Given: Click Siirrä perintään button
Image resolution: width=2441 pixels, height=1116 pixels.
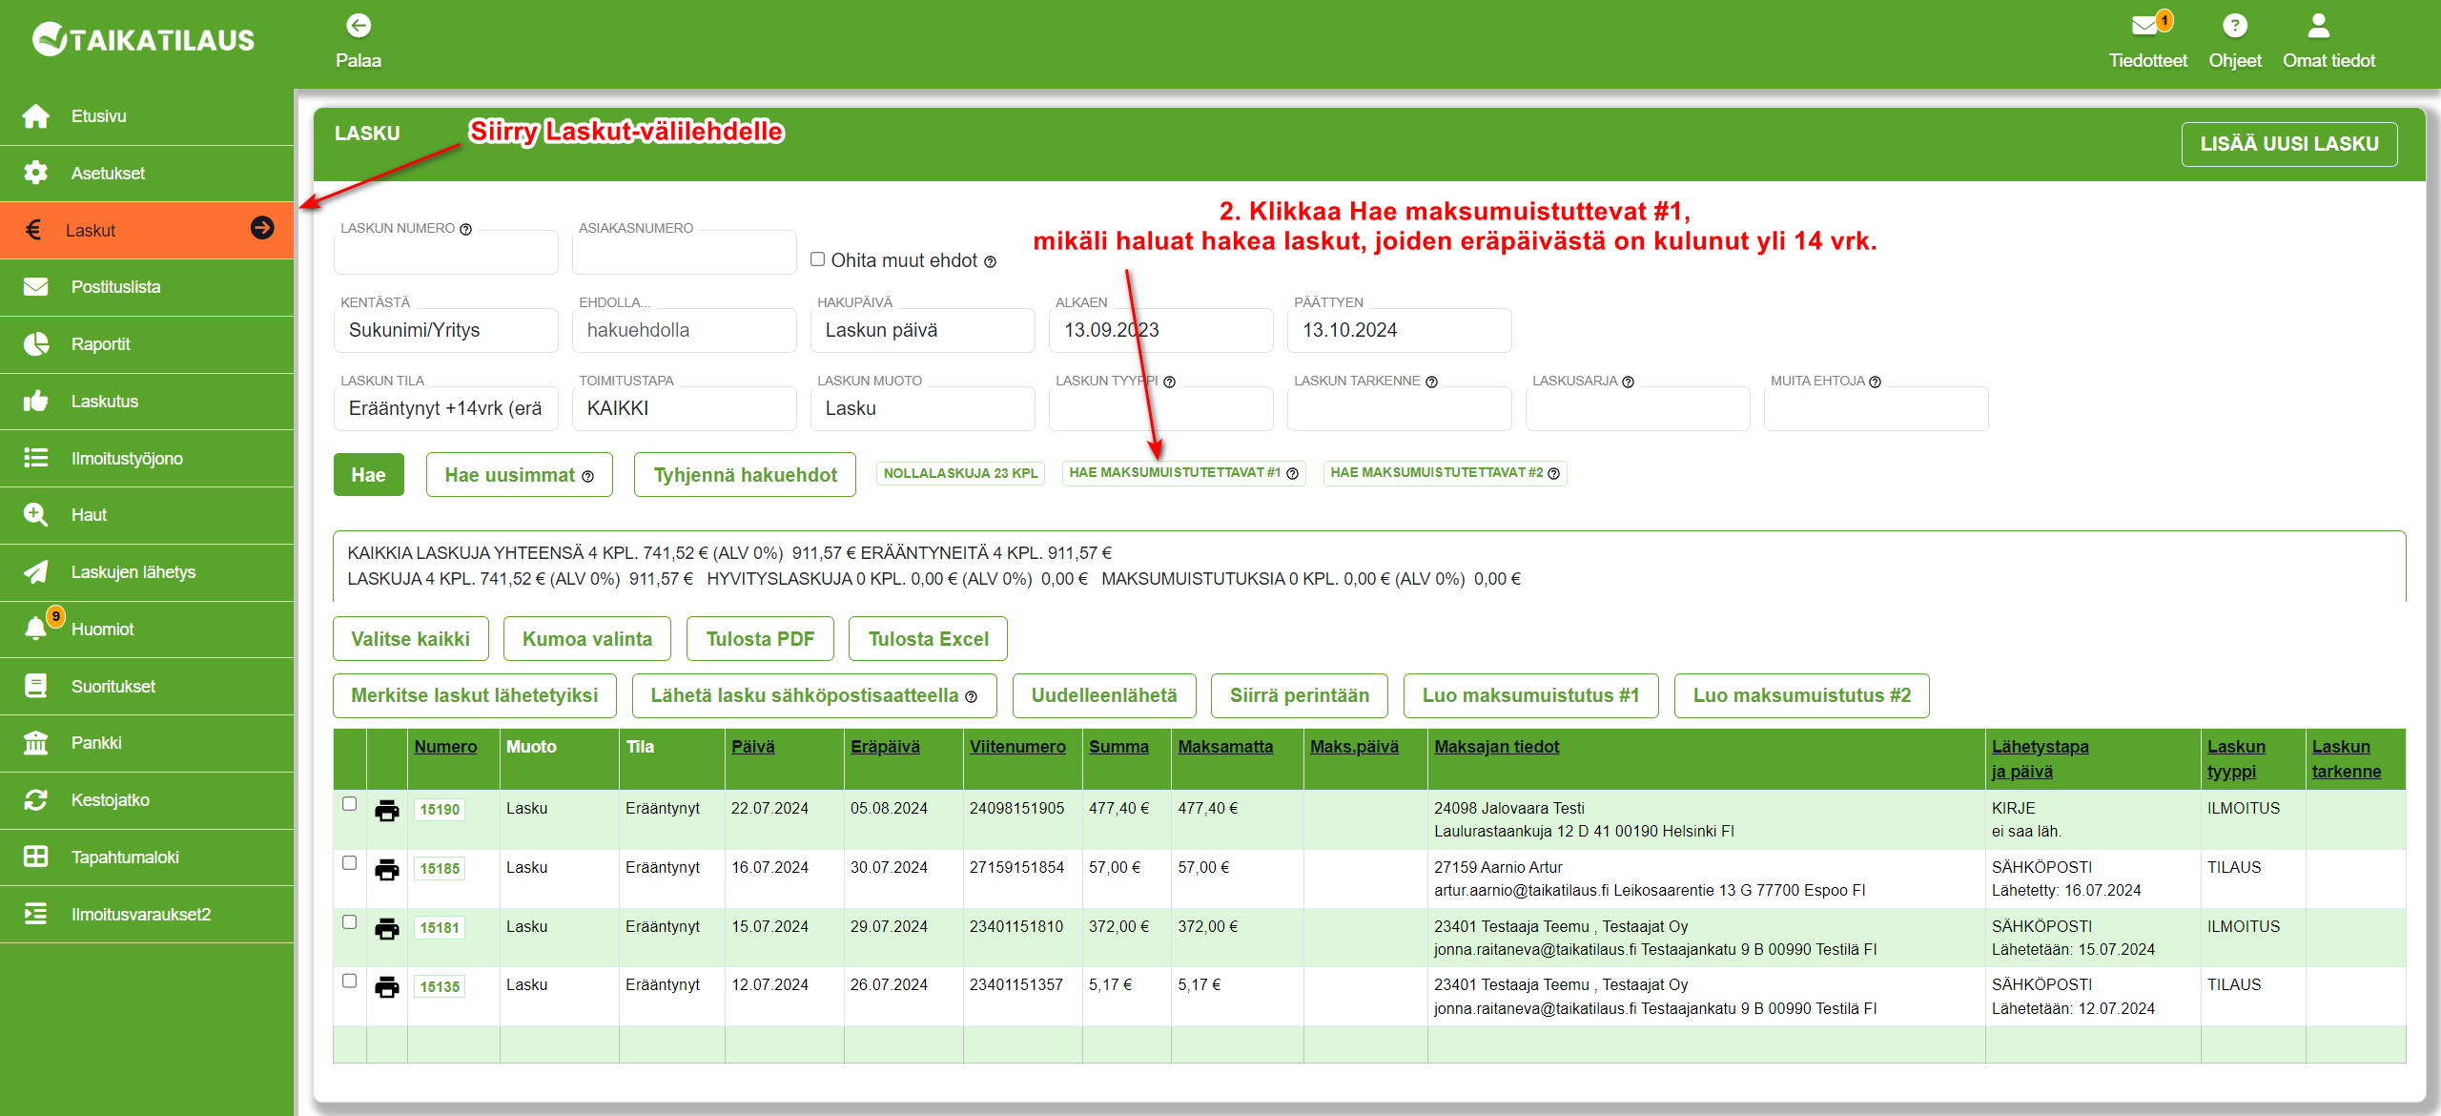Looking at the screenshot, I should pos(1299,695).
